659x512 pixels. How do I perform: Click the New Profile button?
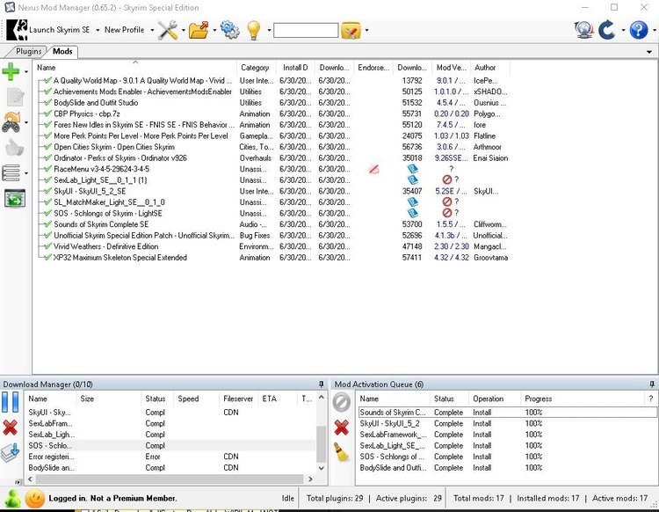pyautogui.click(x=124, y=30)
